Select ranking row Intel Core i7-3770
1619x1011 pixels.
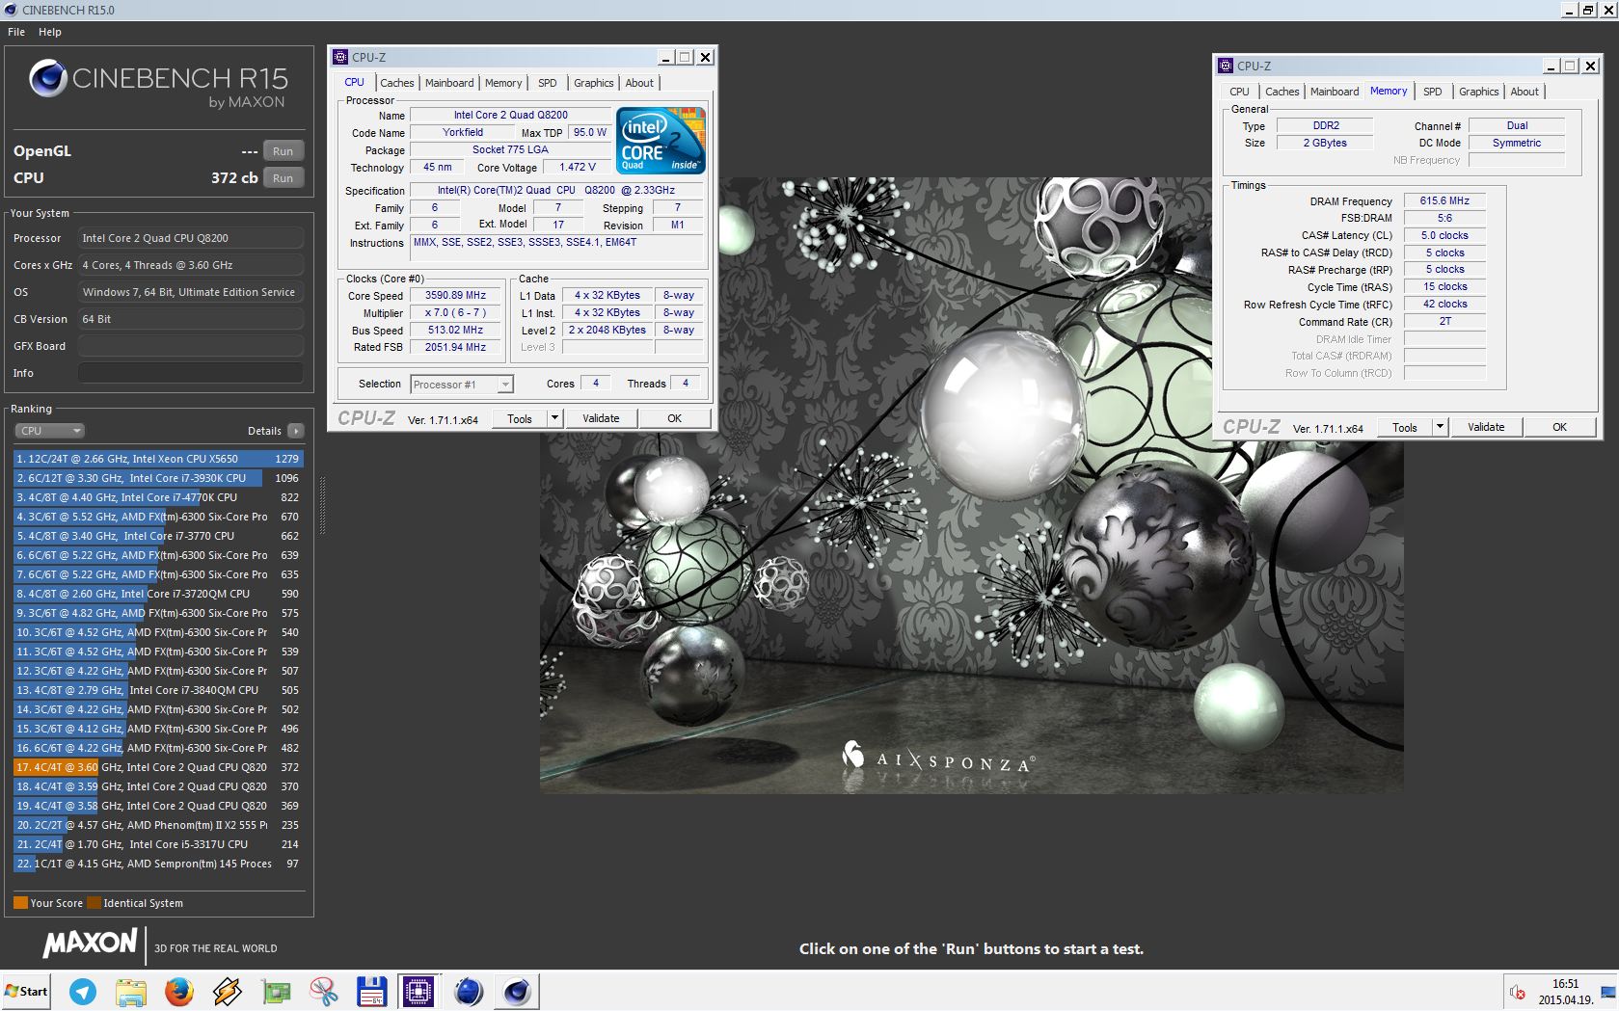159,536
